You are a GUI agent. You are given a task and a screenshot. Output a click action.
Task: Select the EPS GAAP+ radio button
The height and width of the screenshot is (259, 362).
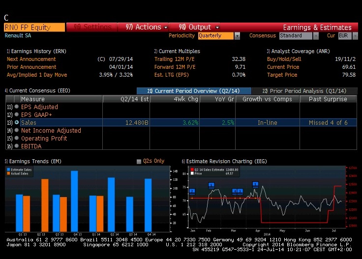[x=17, y=115]
